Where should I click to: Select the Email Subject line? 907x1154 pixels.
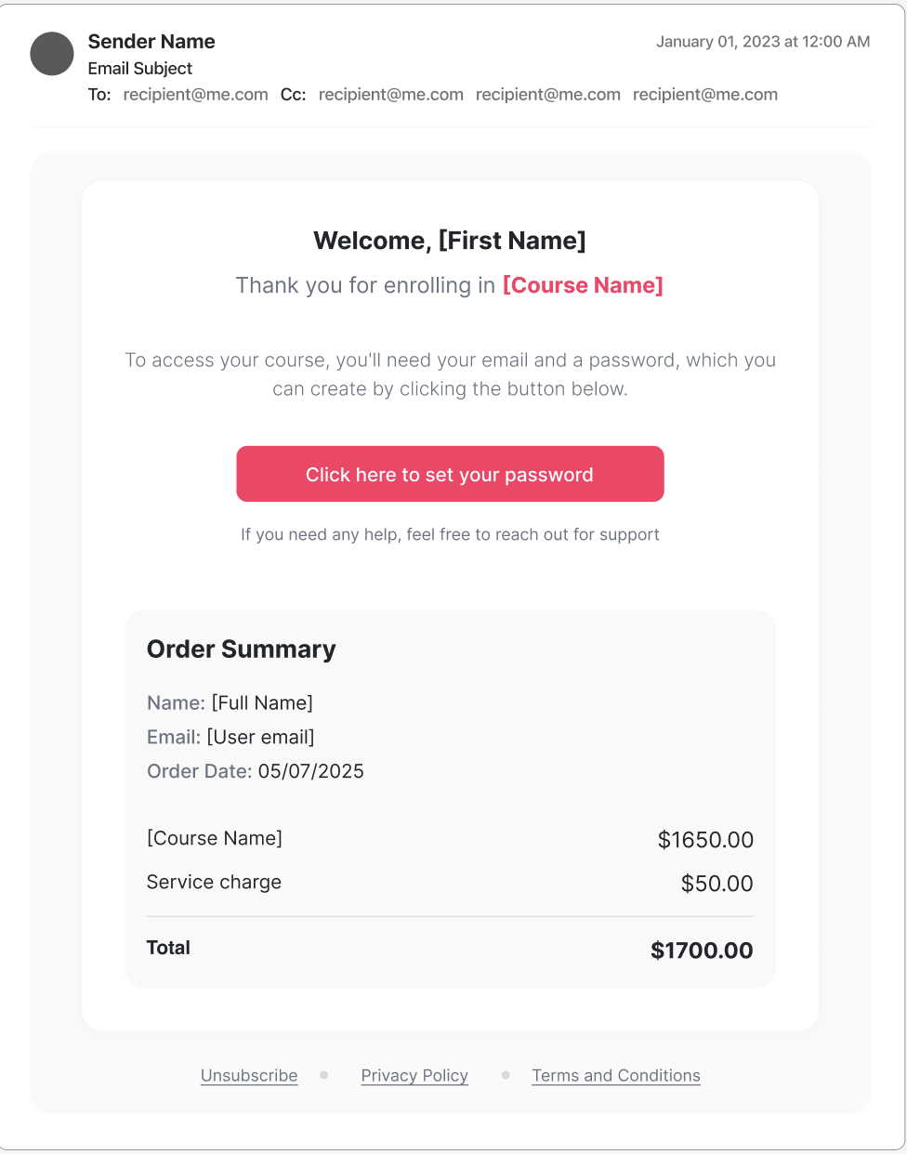[x=140, y=69]
